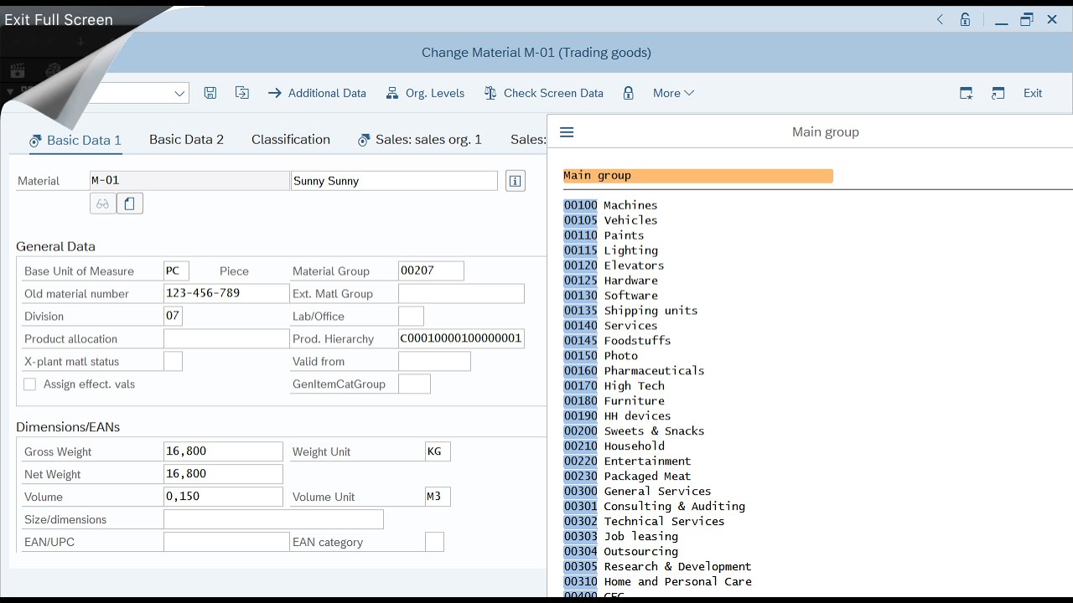Click the Product allocation field
Image resolution: width=1073 pixels, height=603 pixels.
coord(226,338)
